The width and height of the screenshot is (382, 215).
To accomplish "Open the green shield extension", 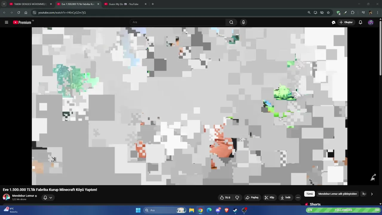I will (x=338, y=13).
